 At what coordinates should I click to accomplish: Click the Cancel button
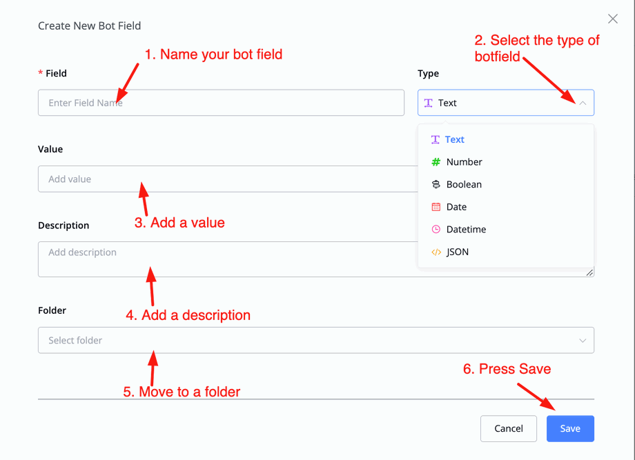pyautogui.click(x=509, y=428)
